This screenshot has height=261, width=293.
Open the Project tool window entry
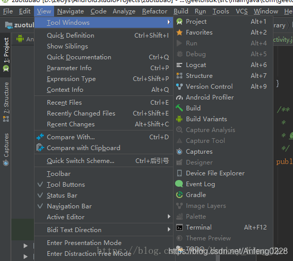(223, 22)
